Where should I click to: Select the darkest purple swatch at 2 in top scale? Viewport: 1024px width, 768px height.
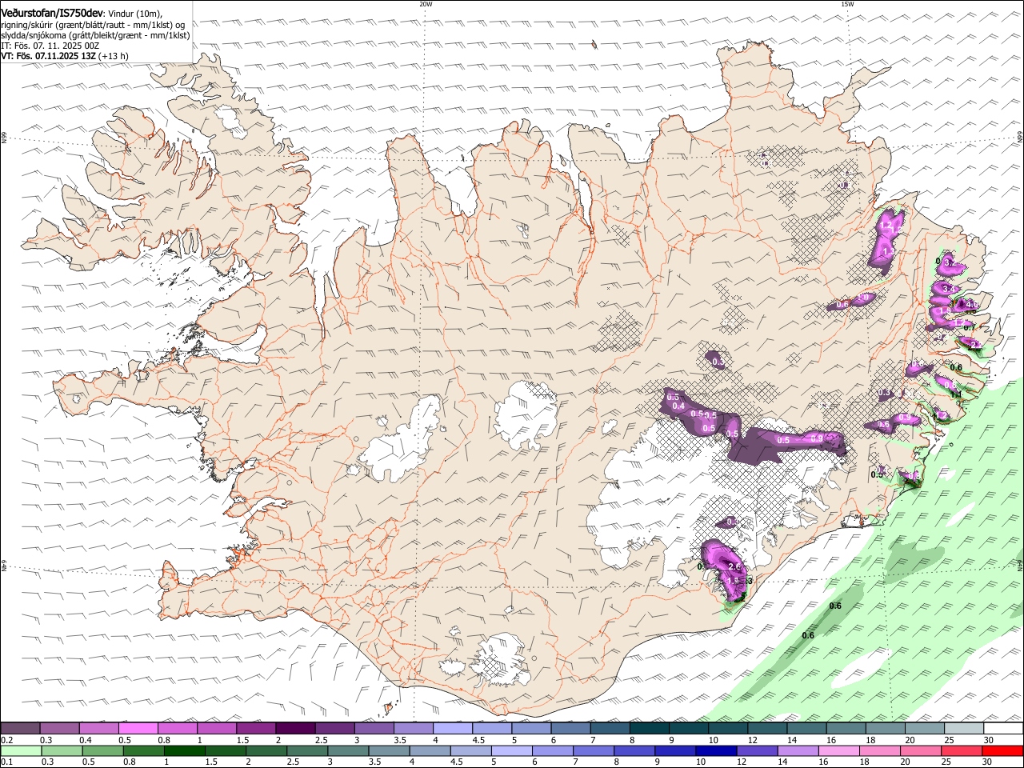point(294,729)
